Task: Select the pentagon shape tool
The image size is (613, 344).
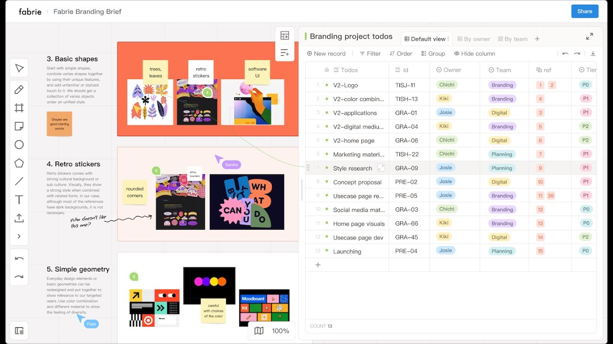Action: (19, 163)
